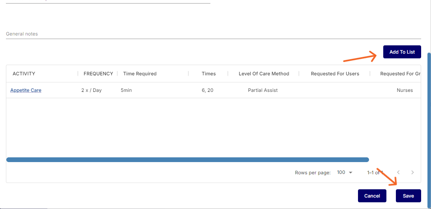Sort by the FREQUENCY column header

point(98,74)
